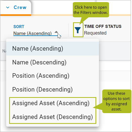Screen dimensions: 132x132
Task: Click the Requested status value
Action: point(95,33)
